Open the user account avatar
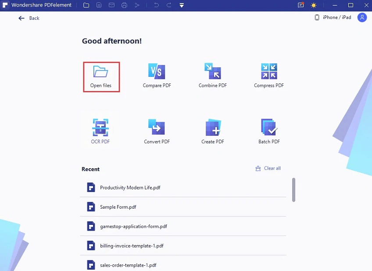Screen dimensions: 372x271 pyautogui.click(x=362, y=18)
